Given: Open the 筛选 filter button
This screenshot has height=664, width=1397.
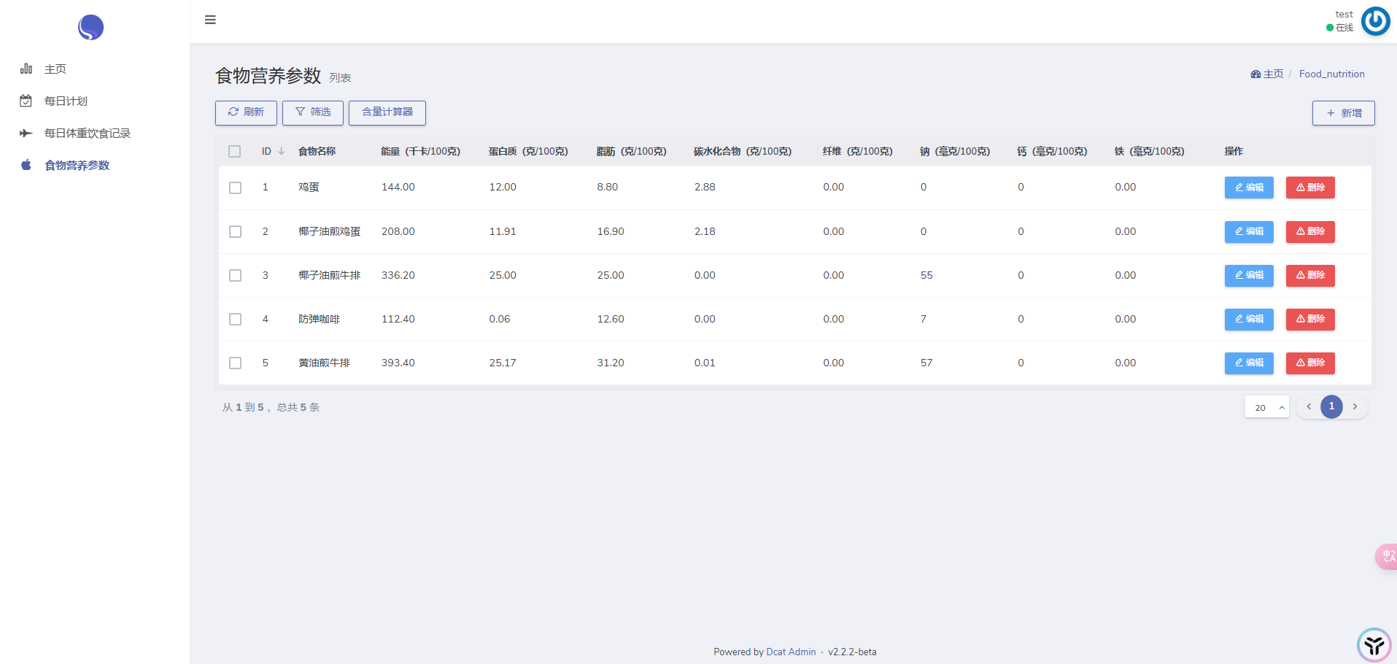Looking at the screenshot, I should pyautogui.click(x=313, y=112).
